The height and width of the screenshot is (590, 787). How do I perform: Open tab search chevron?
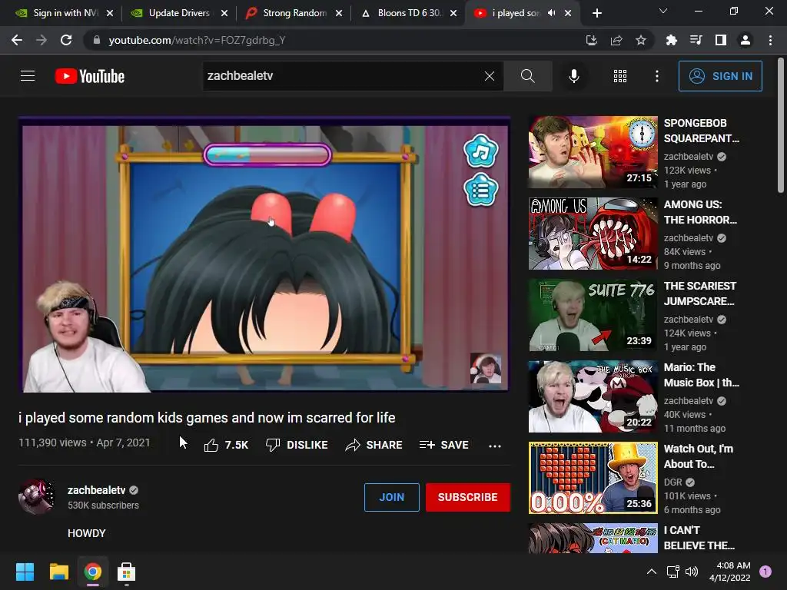[663, 11]
